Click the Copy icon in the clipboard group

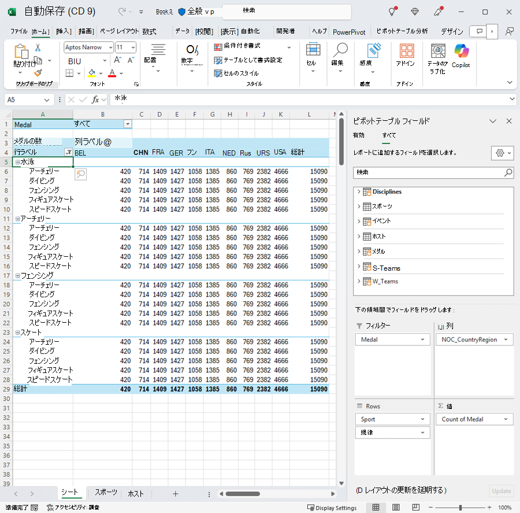click(x=39, y=61)
